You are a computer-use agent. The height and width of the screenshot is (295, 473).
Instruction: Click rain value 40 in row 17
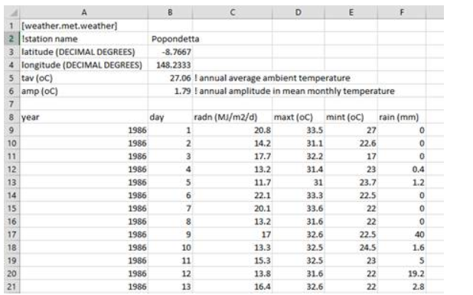click(x=402, y=235)
